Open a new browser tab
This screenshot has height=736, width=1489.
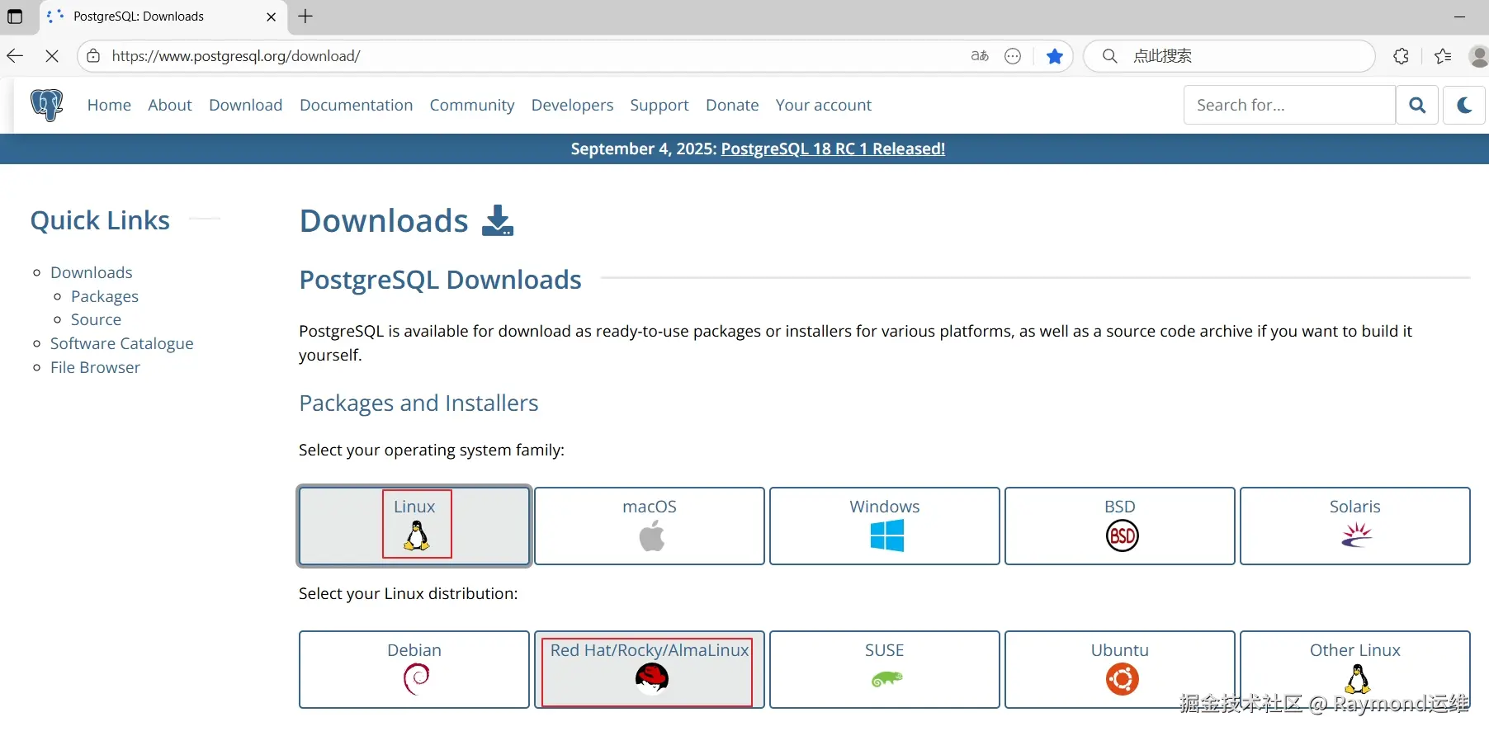click(x=305, y=17)
